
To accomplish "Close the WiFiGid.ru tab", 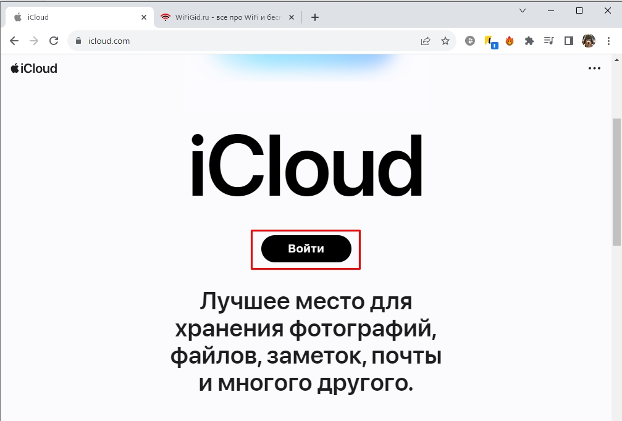I will coord(291,17).
